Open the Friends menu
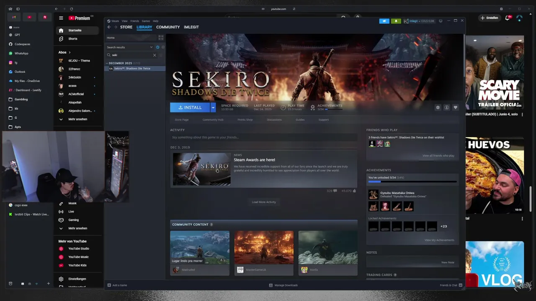This screenshot has height=301, width=536. point(135,21)
